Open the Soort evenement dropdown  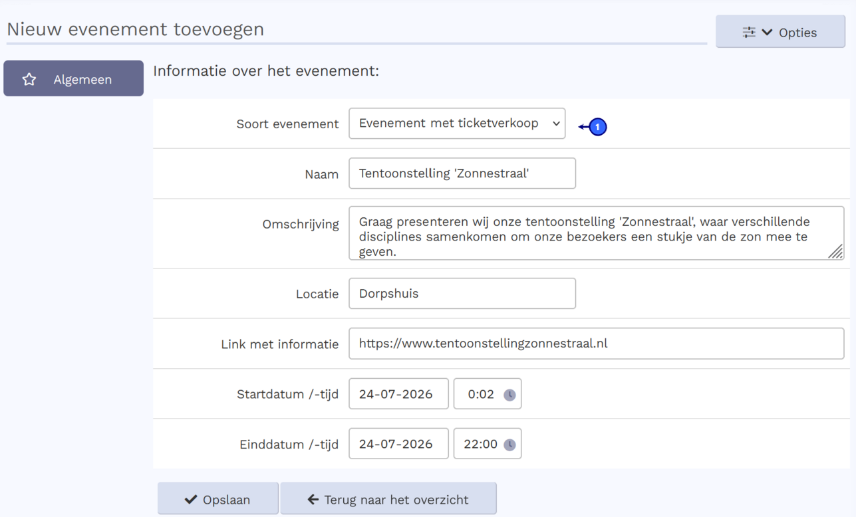click(457, 124)
